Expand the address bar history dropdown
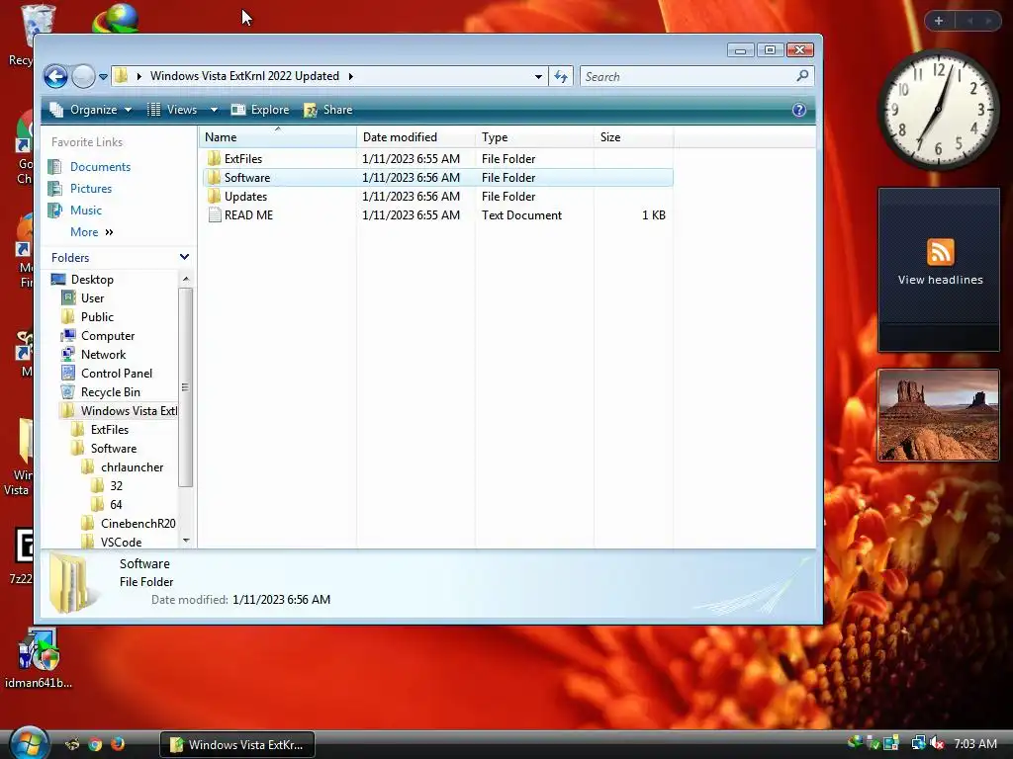 tap(538, 77)
